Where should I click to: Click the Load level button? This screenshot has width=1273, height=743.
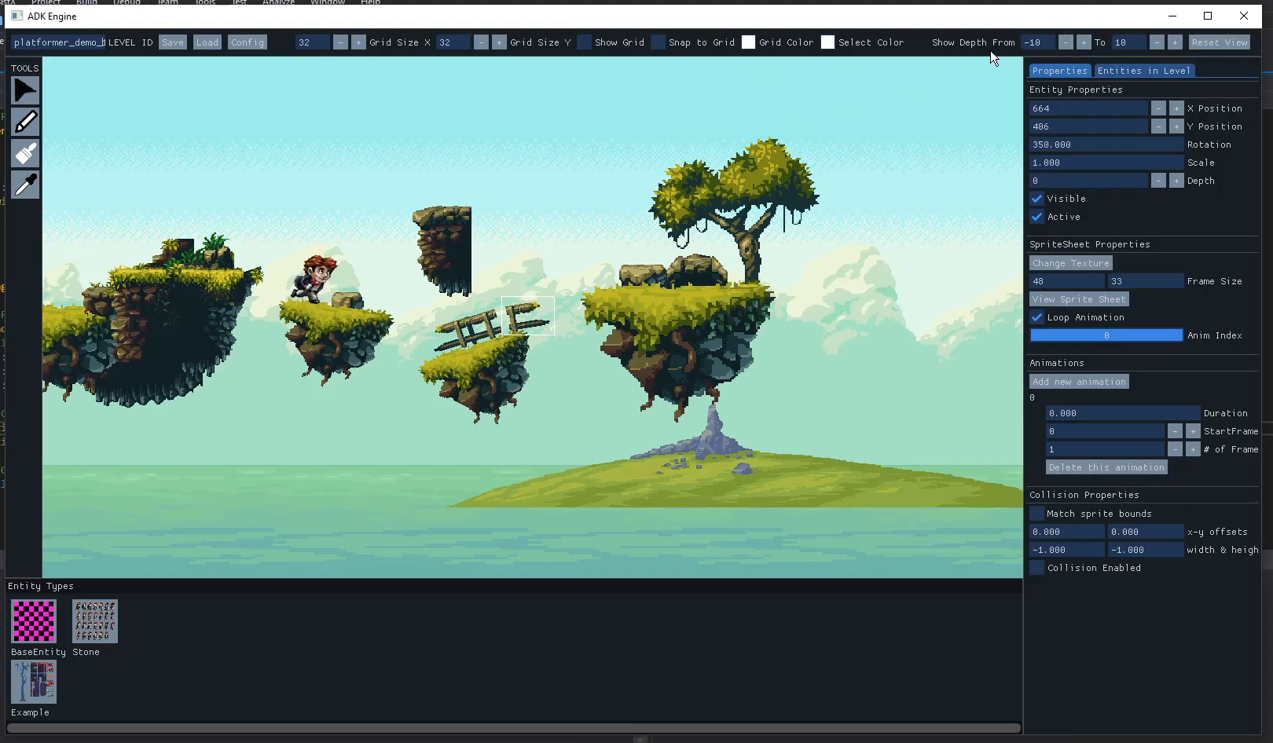click(x=207, y=42)
